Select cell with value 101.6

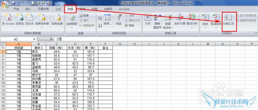[x=91, y=52]
